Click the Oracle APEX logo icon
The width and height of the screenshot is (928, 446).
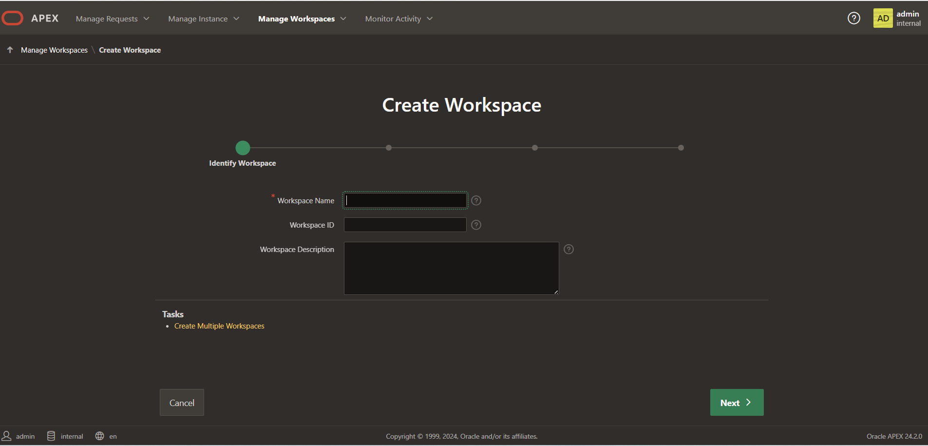click(x=13, y=18)
